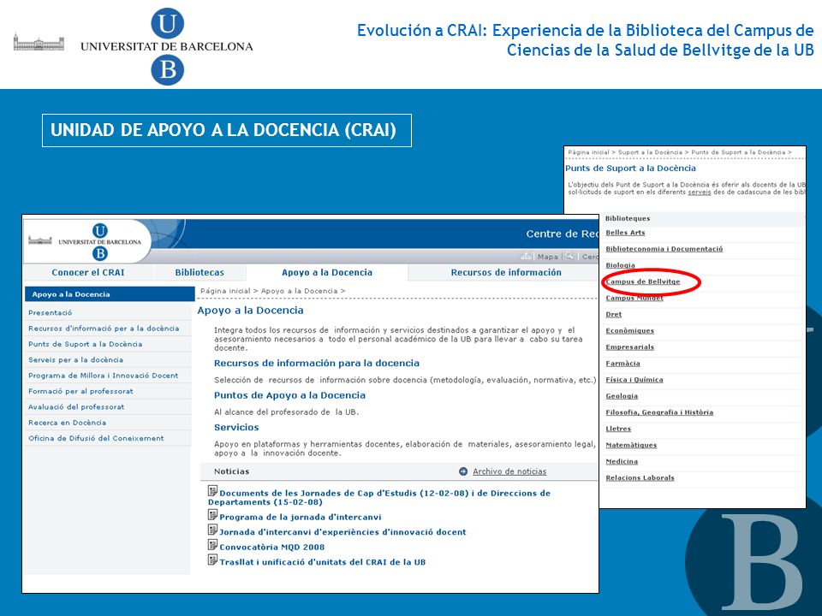The width and height of the screenshot is (822, 616).
Task: Open the Relacions Laborals library link
Action: click(x=640, y=477)
